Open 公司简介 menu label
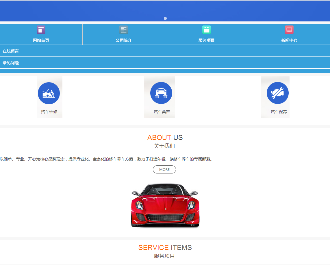The height and width of the screenshot is (265, 330). (124, 40)
